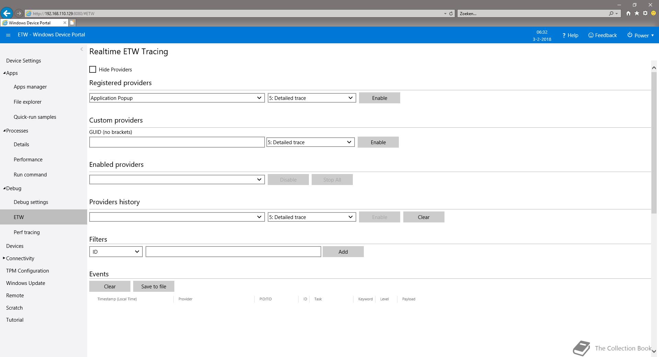This screenshot has width=659, height=357.
Task: Click Enable for Registered providers
Action: pyautogui.click(x=379, y=98)
